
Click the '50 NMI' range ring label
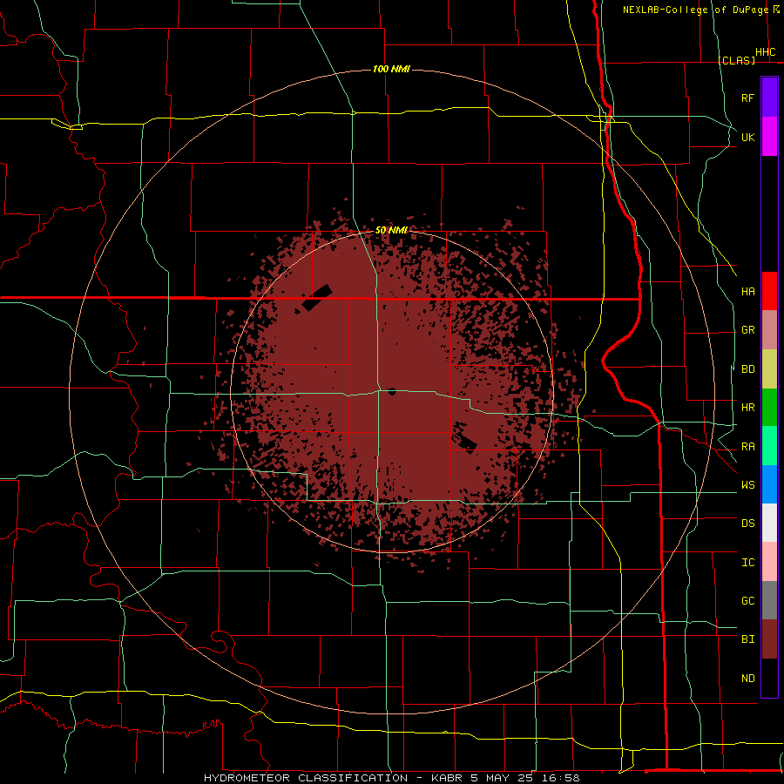coord(391,230)
